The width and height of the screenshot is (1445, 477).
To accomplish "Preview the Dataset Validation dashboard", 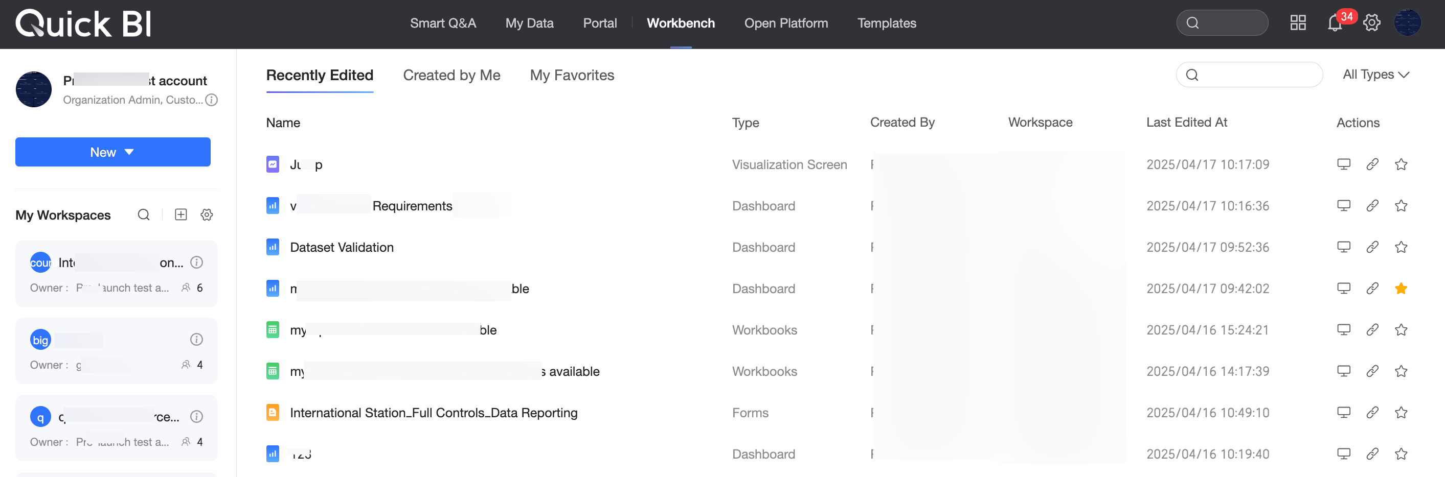I will pos(1343,247).
